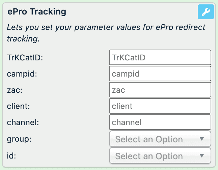Click the id dropdown arrow

[202, 156]
